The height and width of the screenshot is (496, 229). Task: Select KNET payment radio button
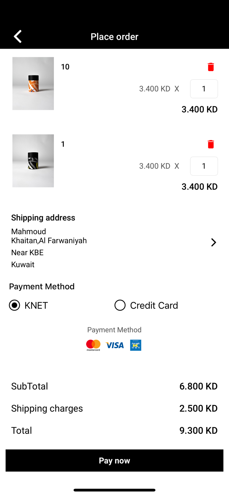(15, 305)
